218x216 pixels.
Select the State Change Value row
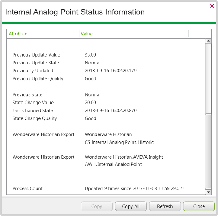pyautogui.click(x=106, y=103)
